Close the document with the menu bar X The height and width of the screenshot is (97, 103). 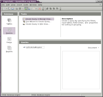point(100,5)
